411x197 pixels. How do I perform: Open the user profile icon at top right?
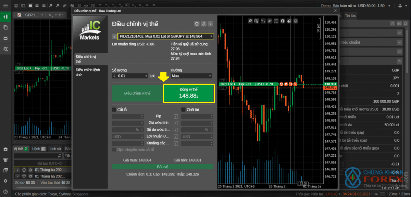click(400, 6)
